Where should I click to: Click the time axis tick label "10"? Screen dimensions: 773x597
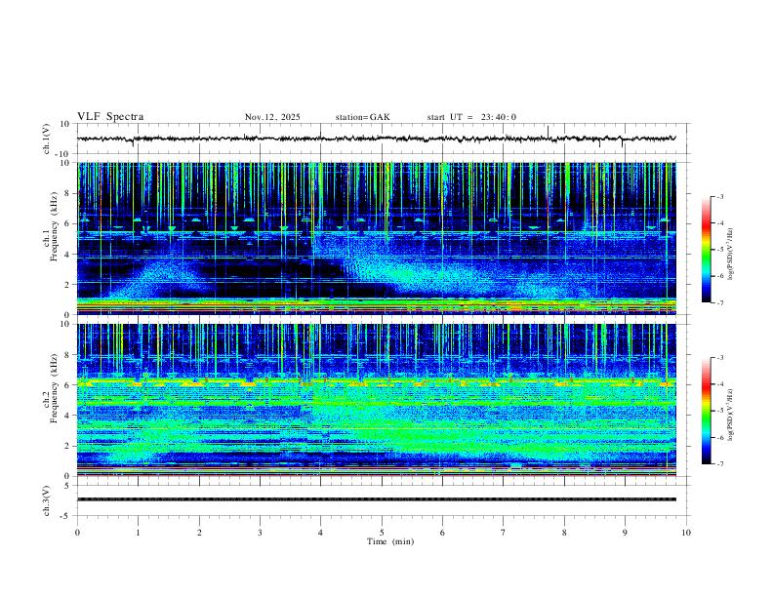coord(686,533)
